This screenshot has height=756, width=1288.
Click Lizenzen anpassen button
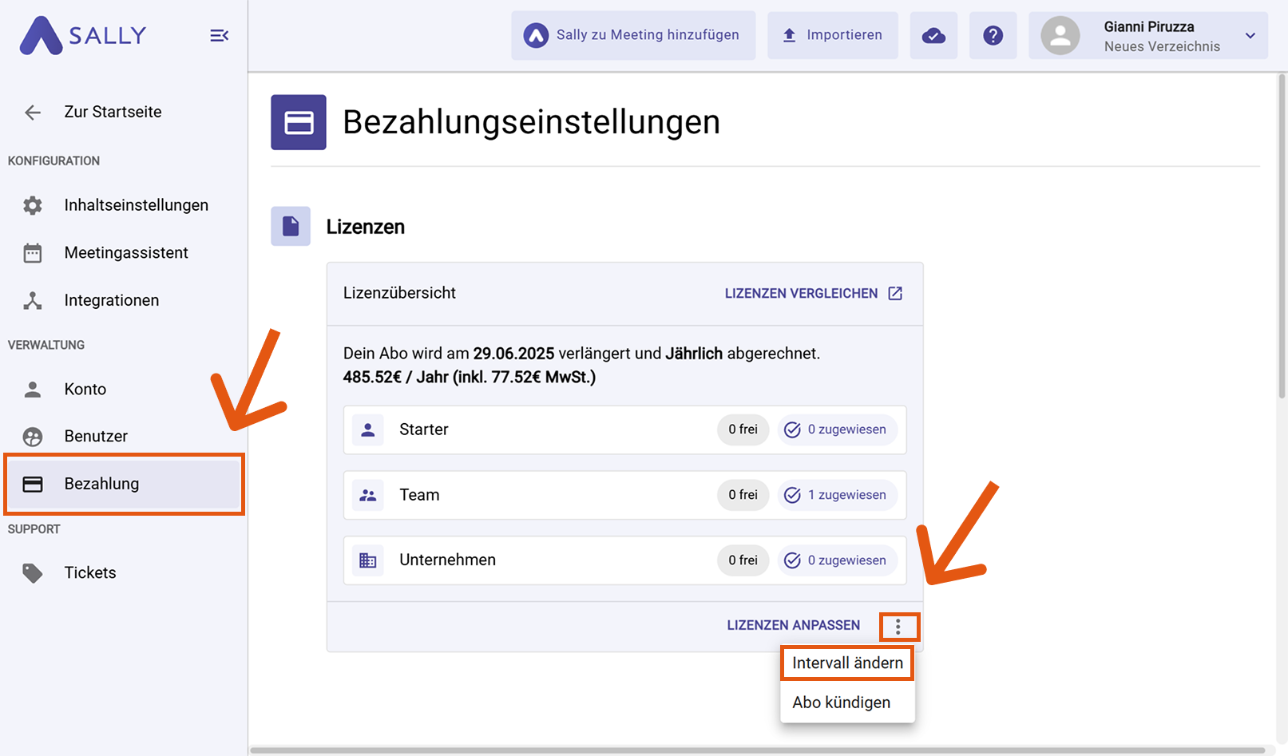point(793,626)
